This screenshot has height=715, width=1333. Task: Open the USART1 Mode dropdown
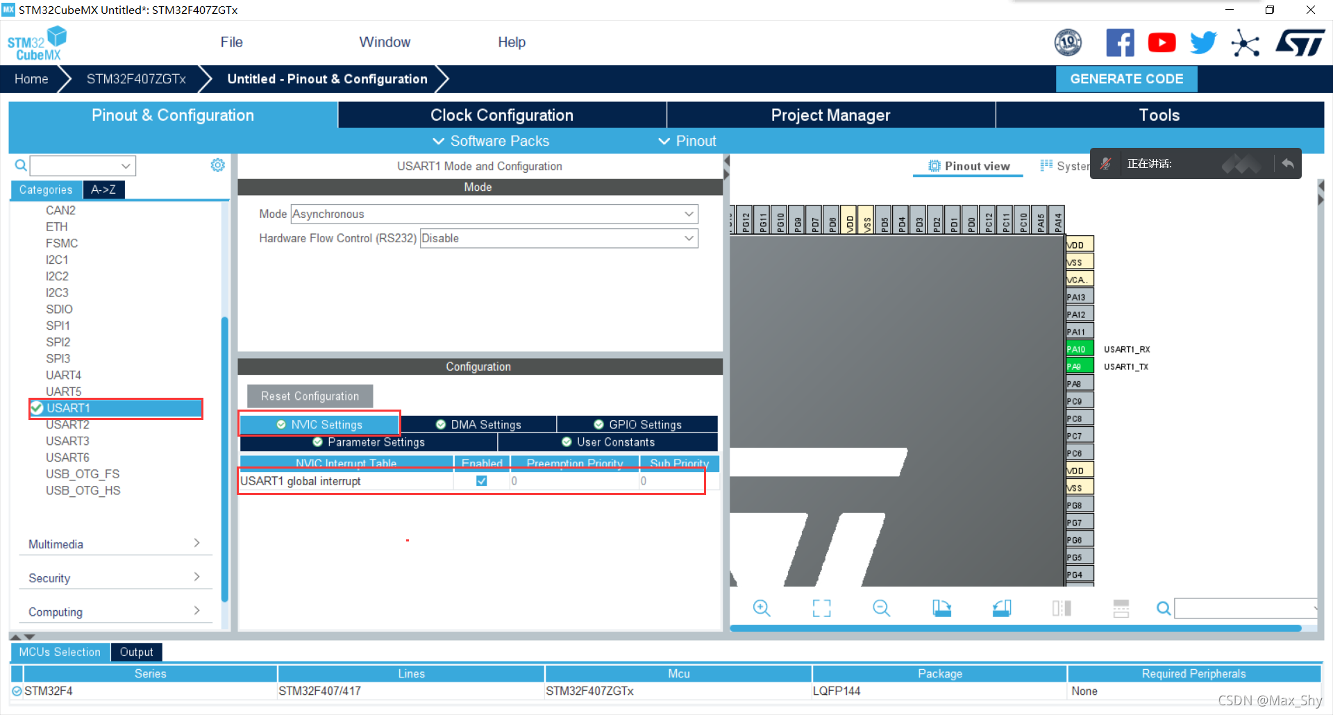click(x=494, y=214)
